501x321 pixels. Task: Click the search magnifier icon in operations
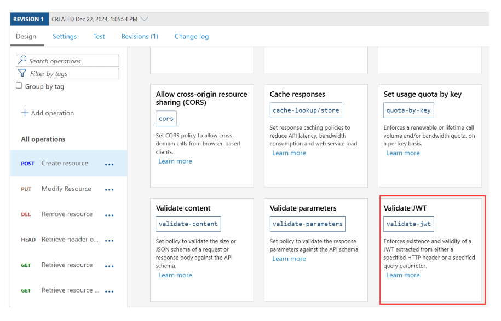click(x=22, y=61)
